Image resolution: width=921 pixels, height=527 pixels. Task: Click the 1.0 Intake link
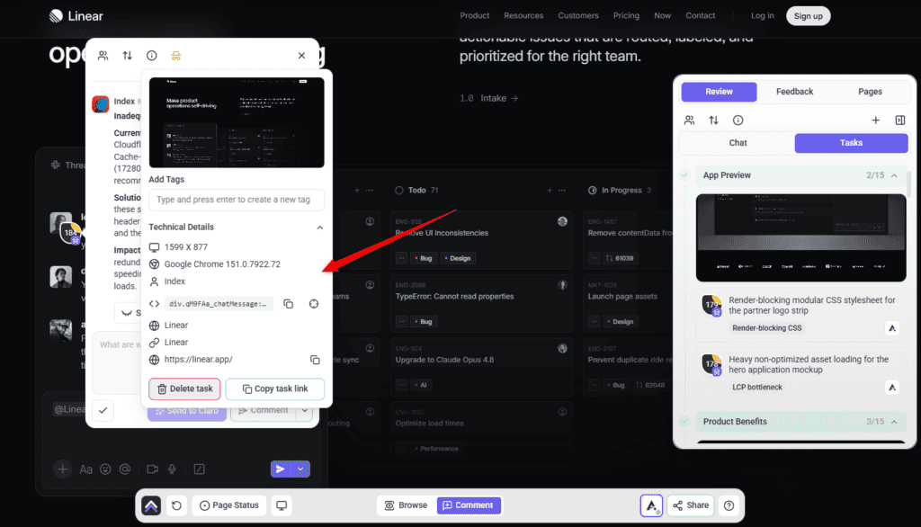pos(488,98)
